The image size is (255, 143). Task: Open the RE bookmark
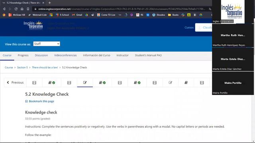coord(140,15)
